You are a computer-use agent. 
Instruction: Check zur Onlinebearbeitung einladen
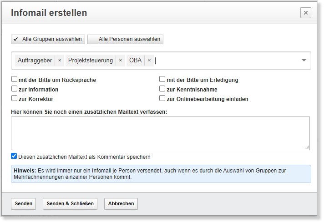click(x=162, y=98)
